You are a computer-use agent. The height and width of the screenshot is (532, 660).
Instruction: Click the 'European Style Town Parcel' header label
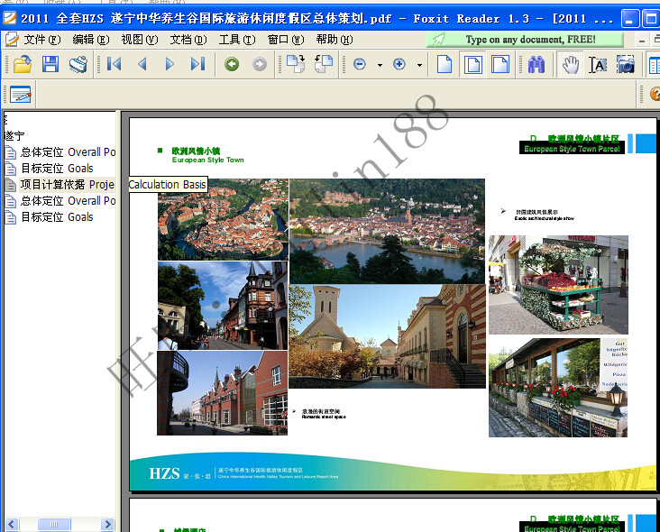[x=572, y=149]
